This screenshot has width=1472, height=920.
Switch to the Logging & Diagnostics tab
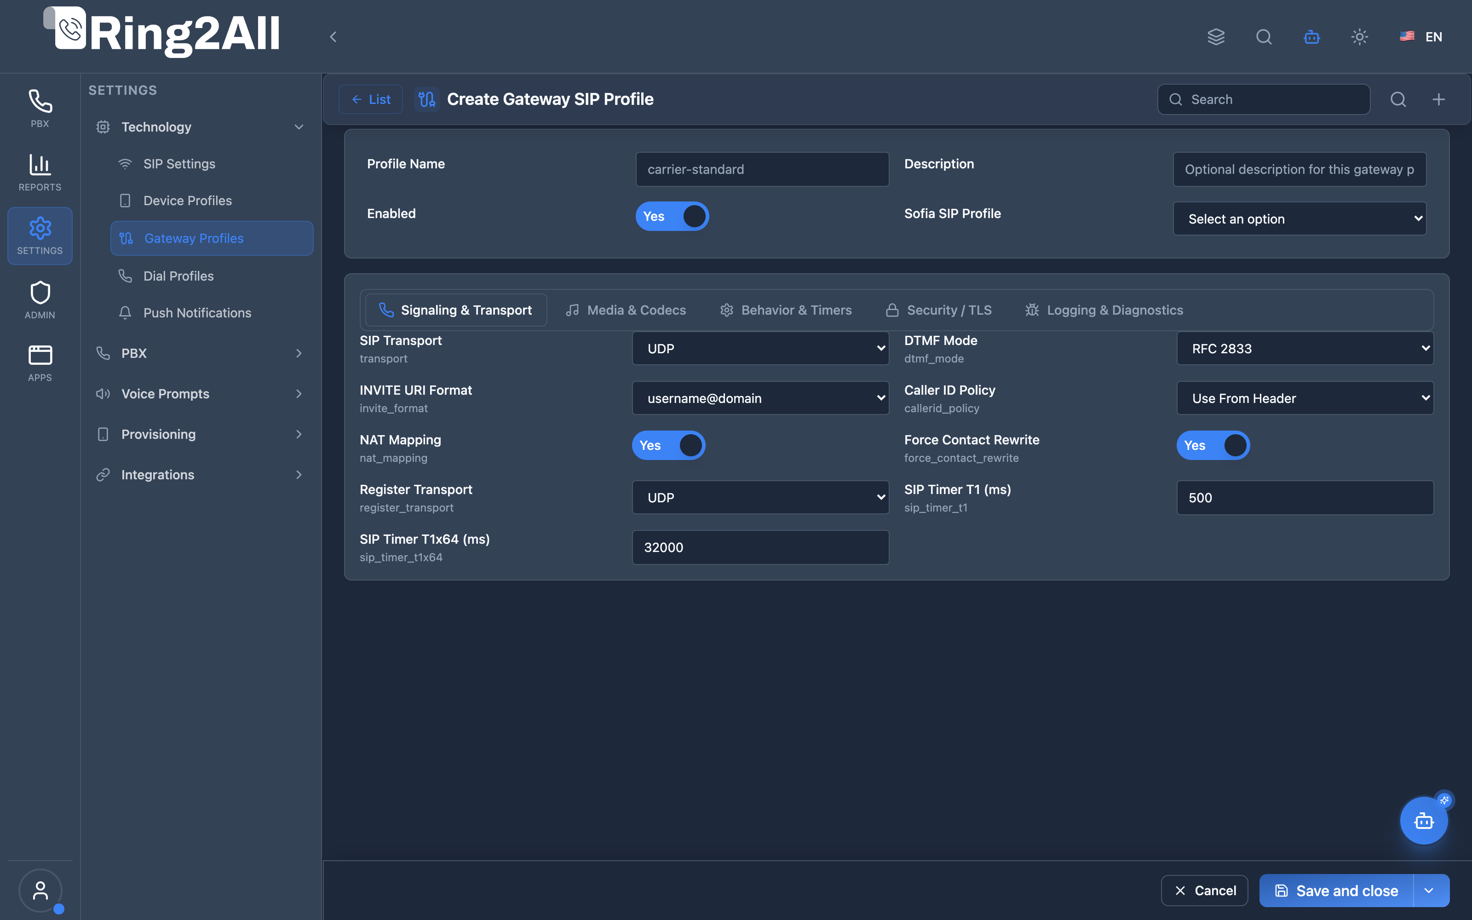pyautogui.click(x=1104, y=310)
